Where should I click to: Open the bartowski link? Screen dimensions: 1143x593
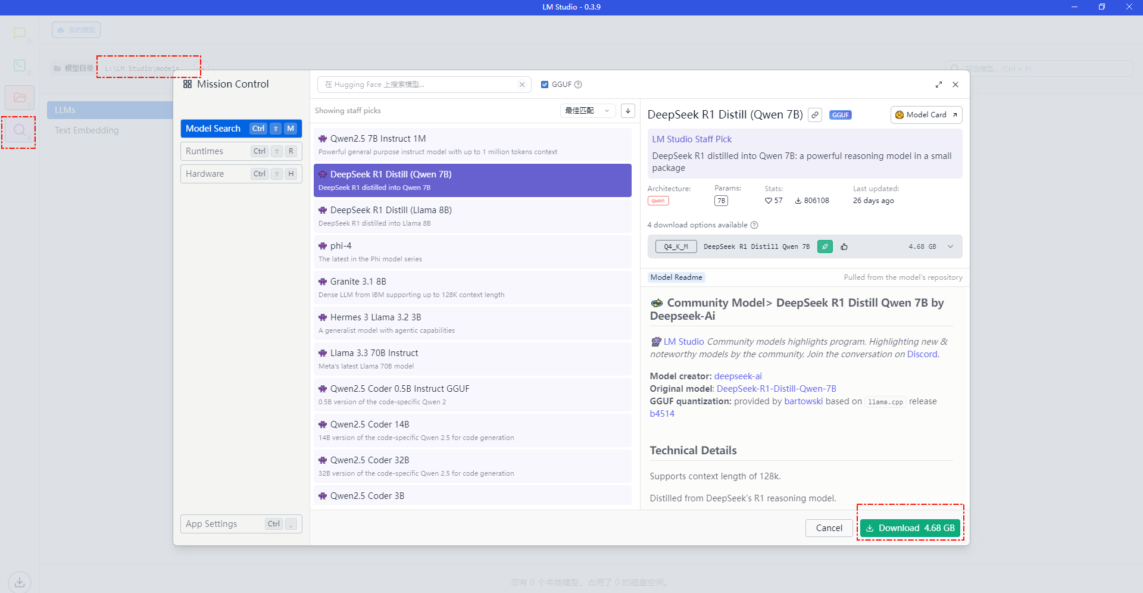804,401
